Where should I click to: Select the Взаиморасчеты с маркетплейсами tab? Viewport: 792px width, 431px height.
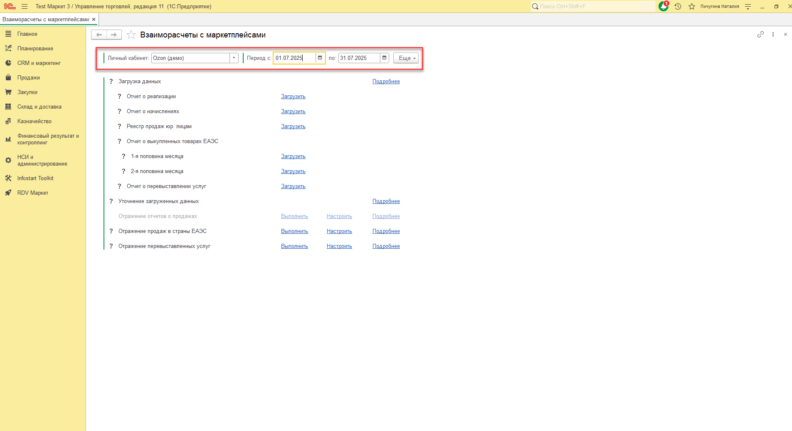pyautogui.click(x=46, y=20)
